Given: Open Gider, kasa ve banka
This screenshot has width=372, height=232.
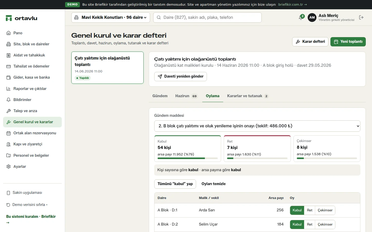Looking at the screenshot, I should (x=32, y=77).
